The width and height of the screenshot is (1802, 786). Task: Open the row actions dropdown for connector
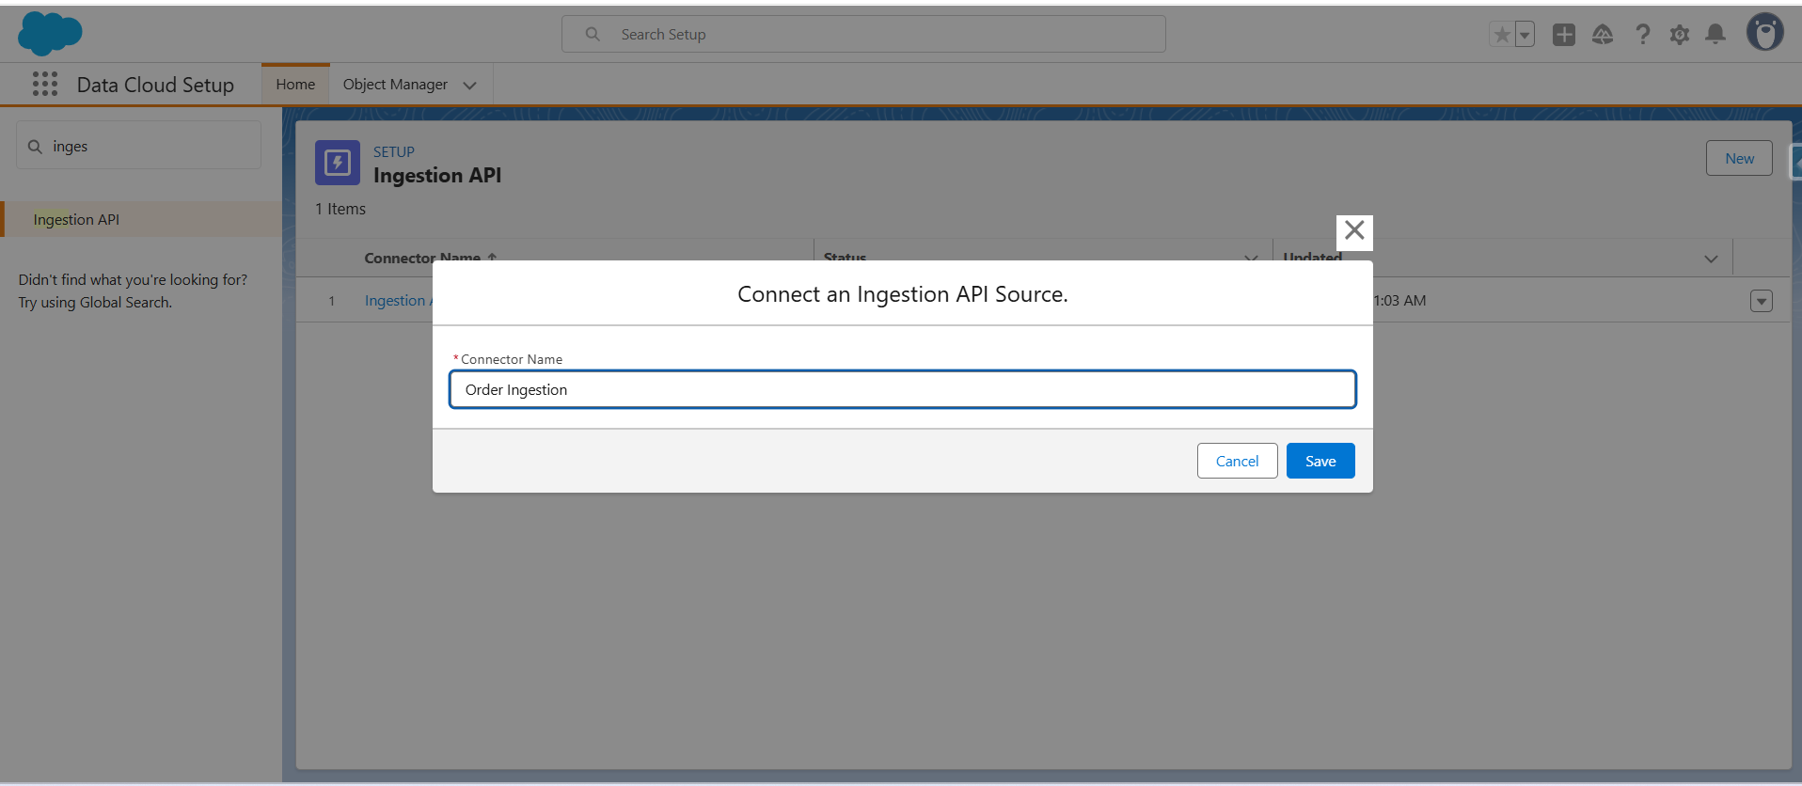1761,301
